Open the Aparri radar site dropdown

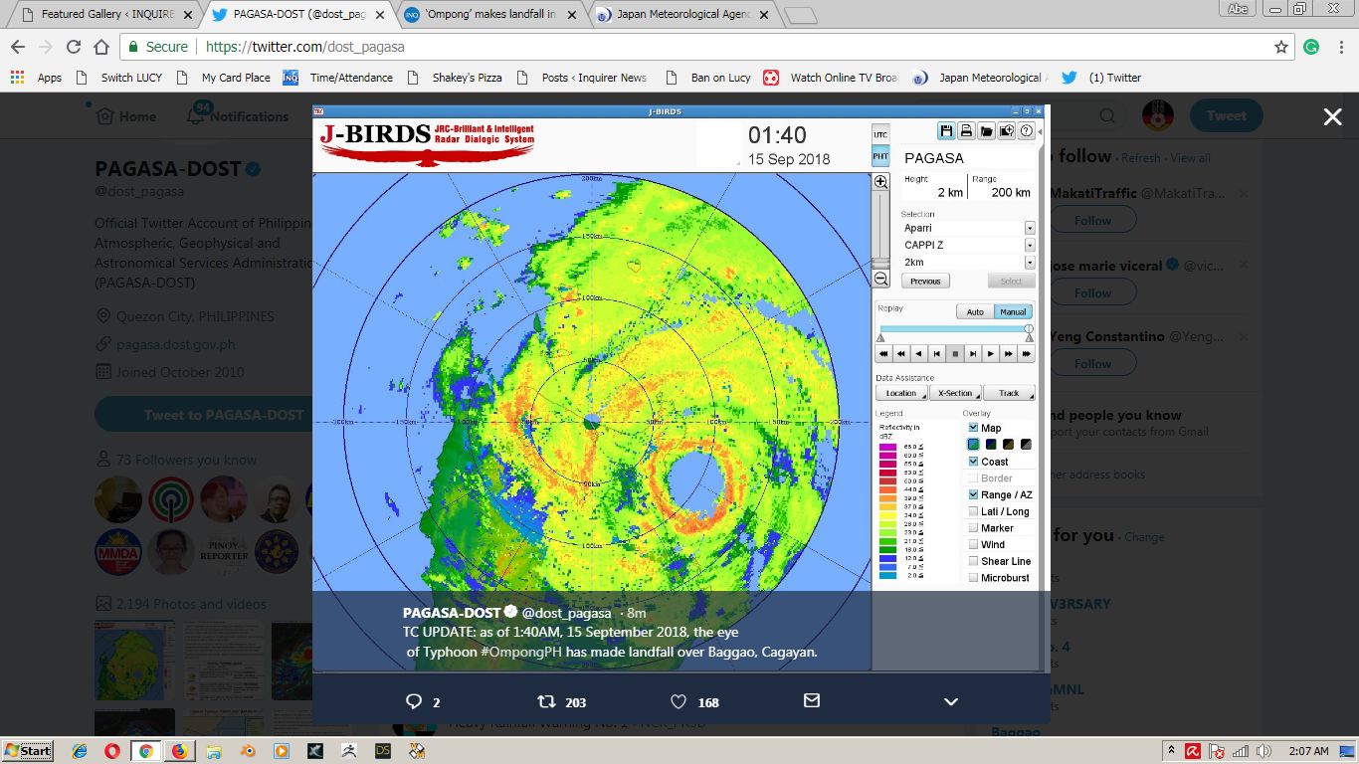pos(1031,228)
